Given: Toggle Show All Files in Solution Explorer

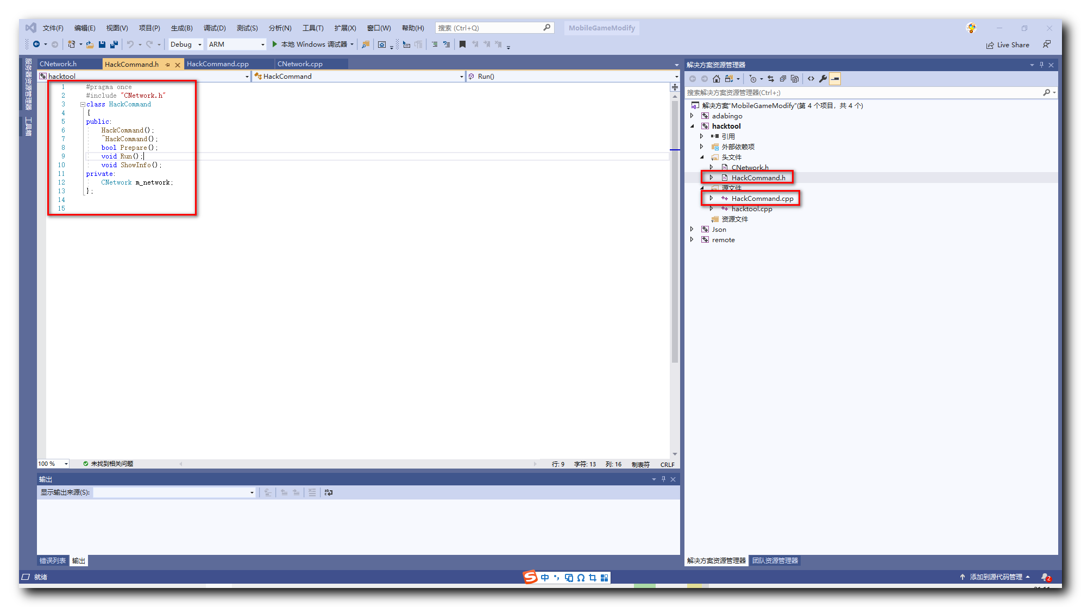Looking at the screenshot, I should coord(795,79).
